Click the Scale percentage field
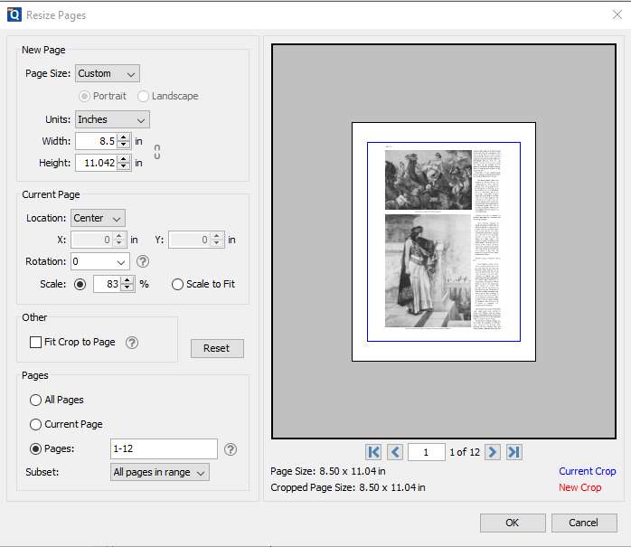Viewport: 631px width, 547px height. point(108,284)
